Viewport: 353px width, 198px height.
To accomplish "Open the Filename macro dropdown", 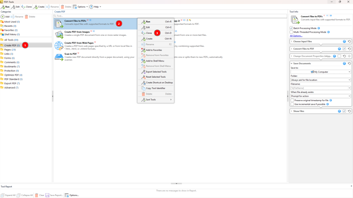I will [x=349, y=88].
